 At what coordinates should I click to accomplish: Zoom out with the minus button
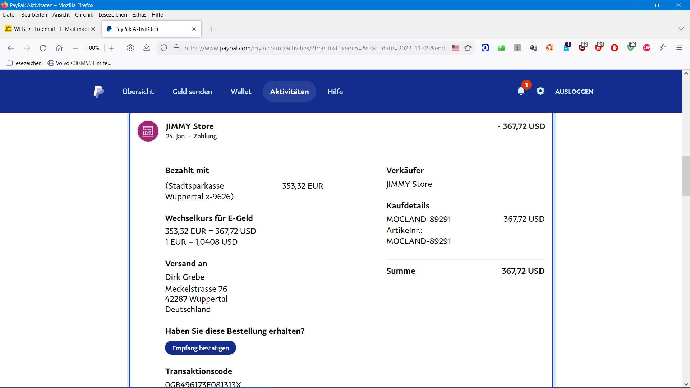point(75,48)
